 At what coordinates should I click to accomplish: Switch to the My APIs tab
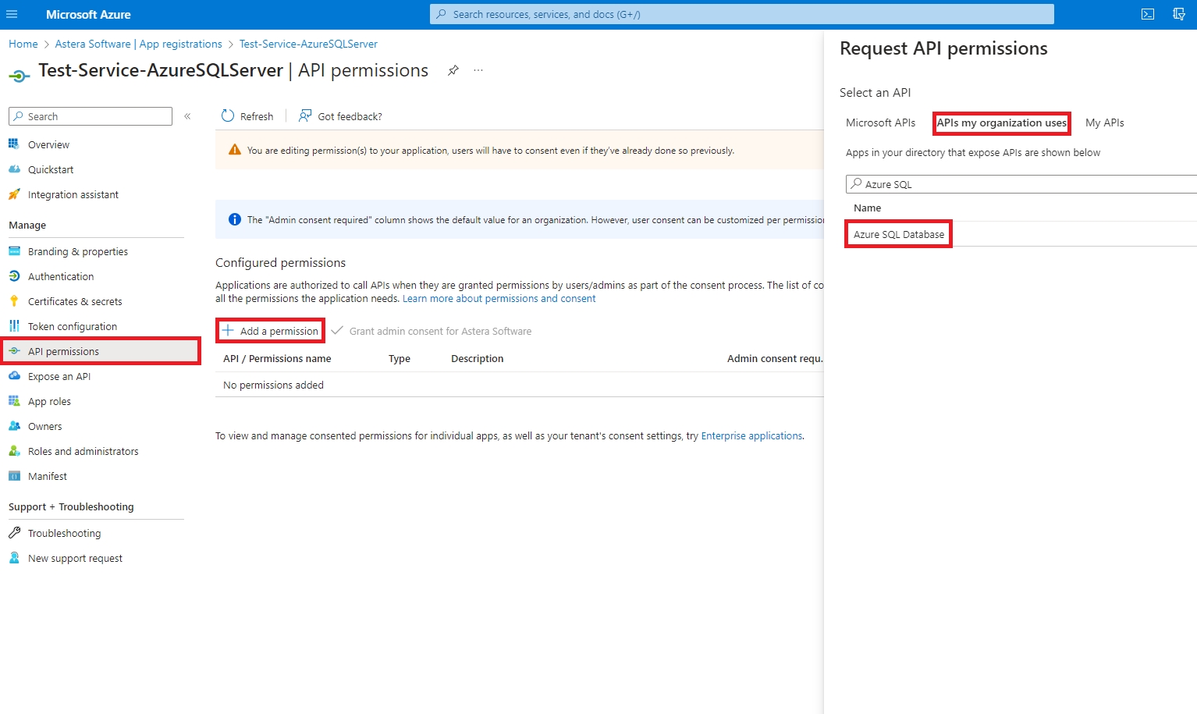(1105, 123)
